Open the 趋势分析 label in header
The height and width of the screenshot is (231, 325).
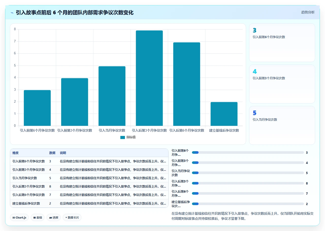[x=308, y=12]
